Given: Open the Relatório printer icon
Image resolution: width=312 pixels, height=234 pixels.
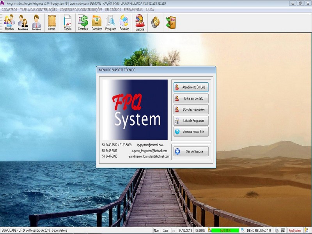Looking at the screenshot, I should coord(124,23).
